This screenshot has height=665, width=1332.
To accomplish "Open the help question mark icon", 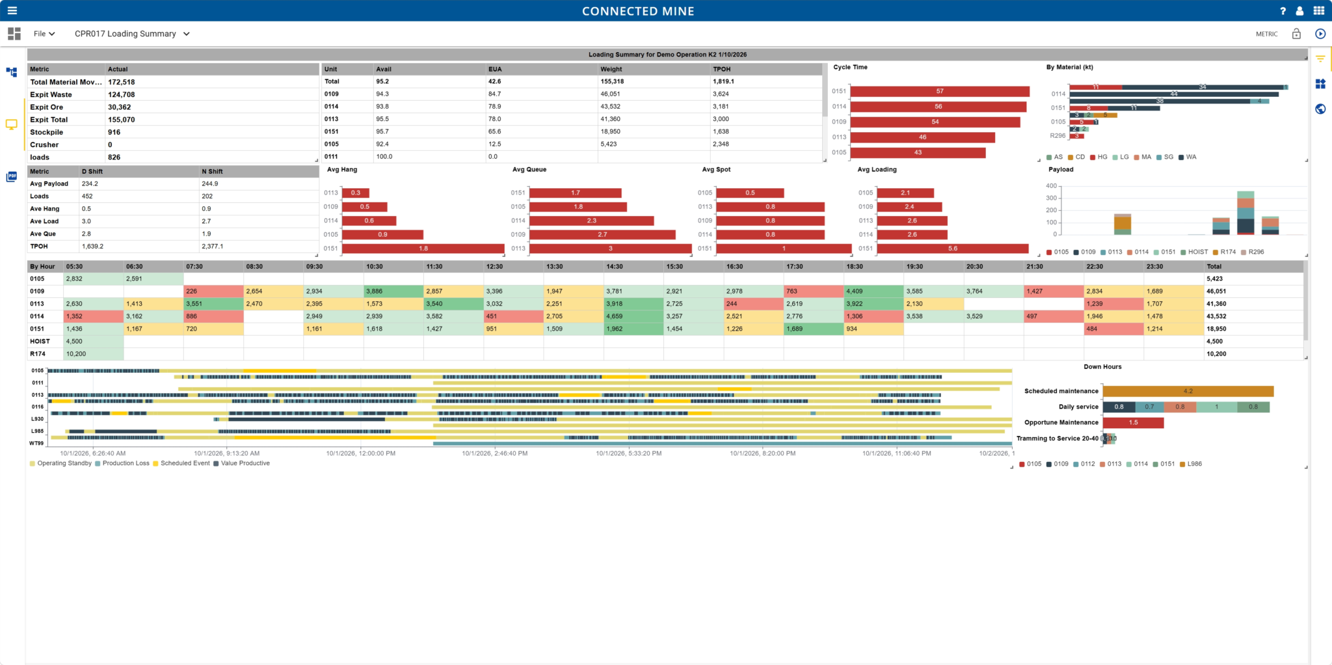I will pos(1283,11).
